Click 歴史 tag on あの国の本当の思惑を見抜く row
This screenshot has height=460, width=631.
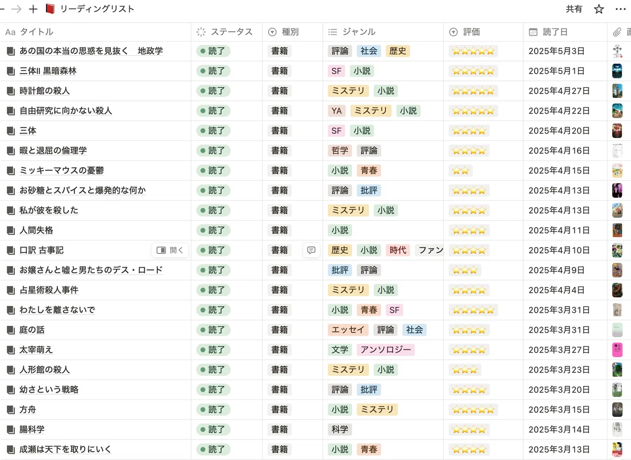[x=398, y=51]
